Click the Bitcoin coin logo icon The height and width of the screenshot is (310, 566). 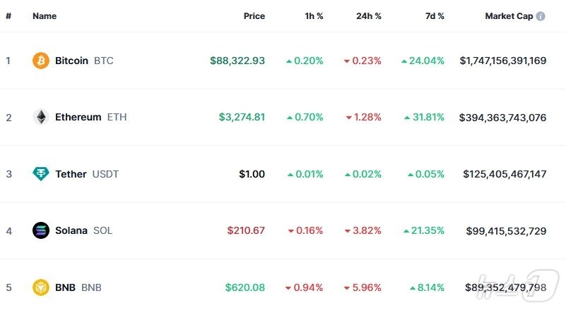click(41, 61)
